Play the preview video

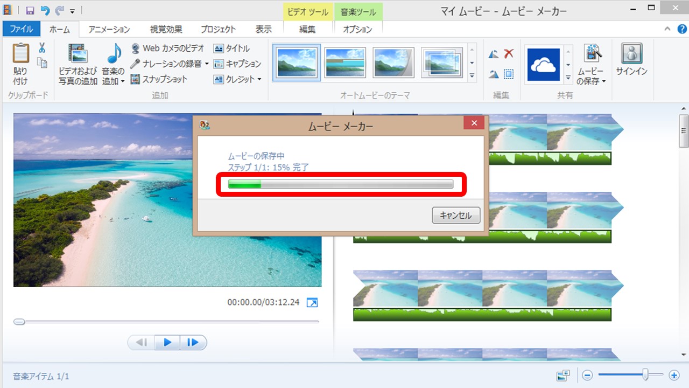click(x=167, y=342)
